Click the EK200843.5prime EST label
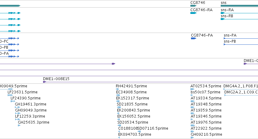 tap(133, 110)
